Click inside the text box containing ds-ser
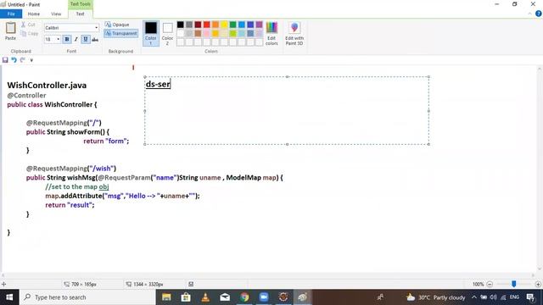The image size is (543, 305). (x=287, y=111)
